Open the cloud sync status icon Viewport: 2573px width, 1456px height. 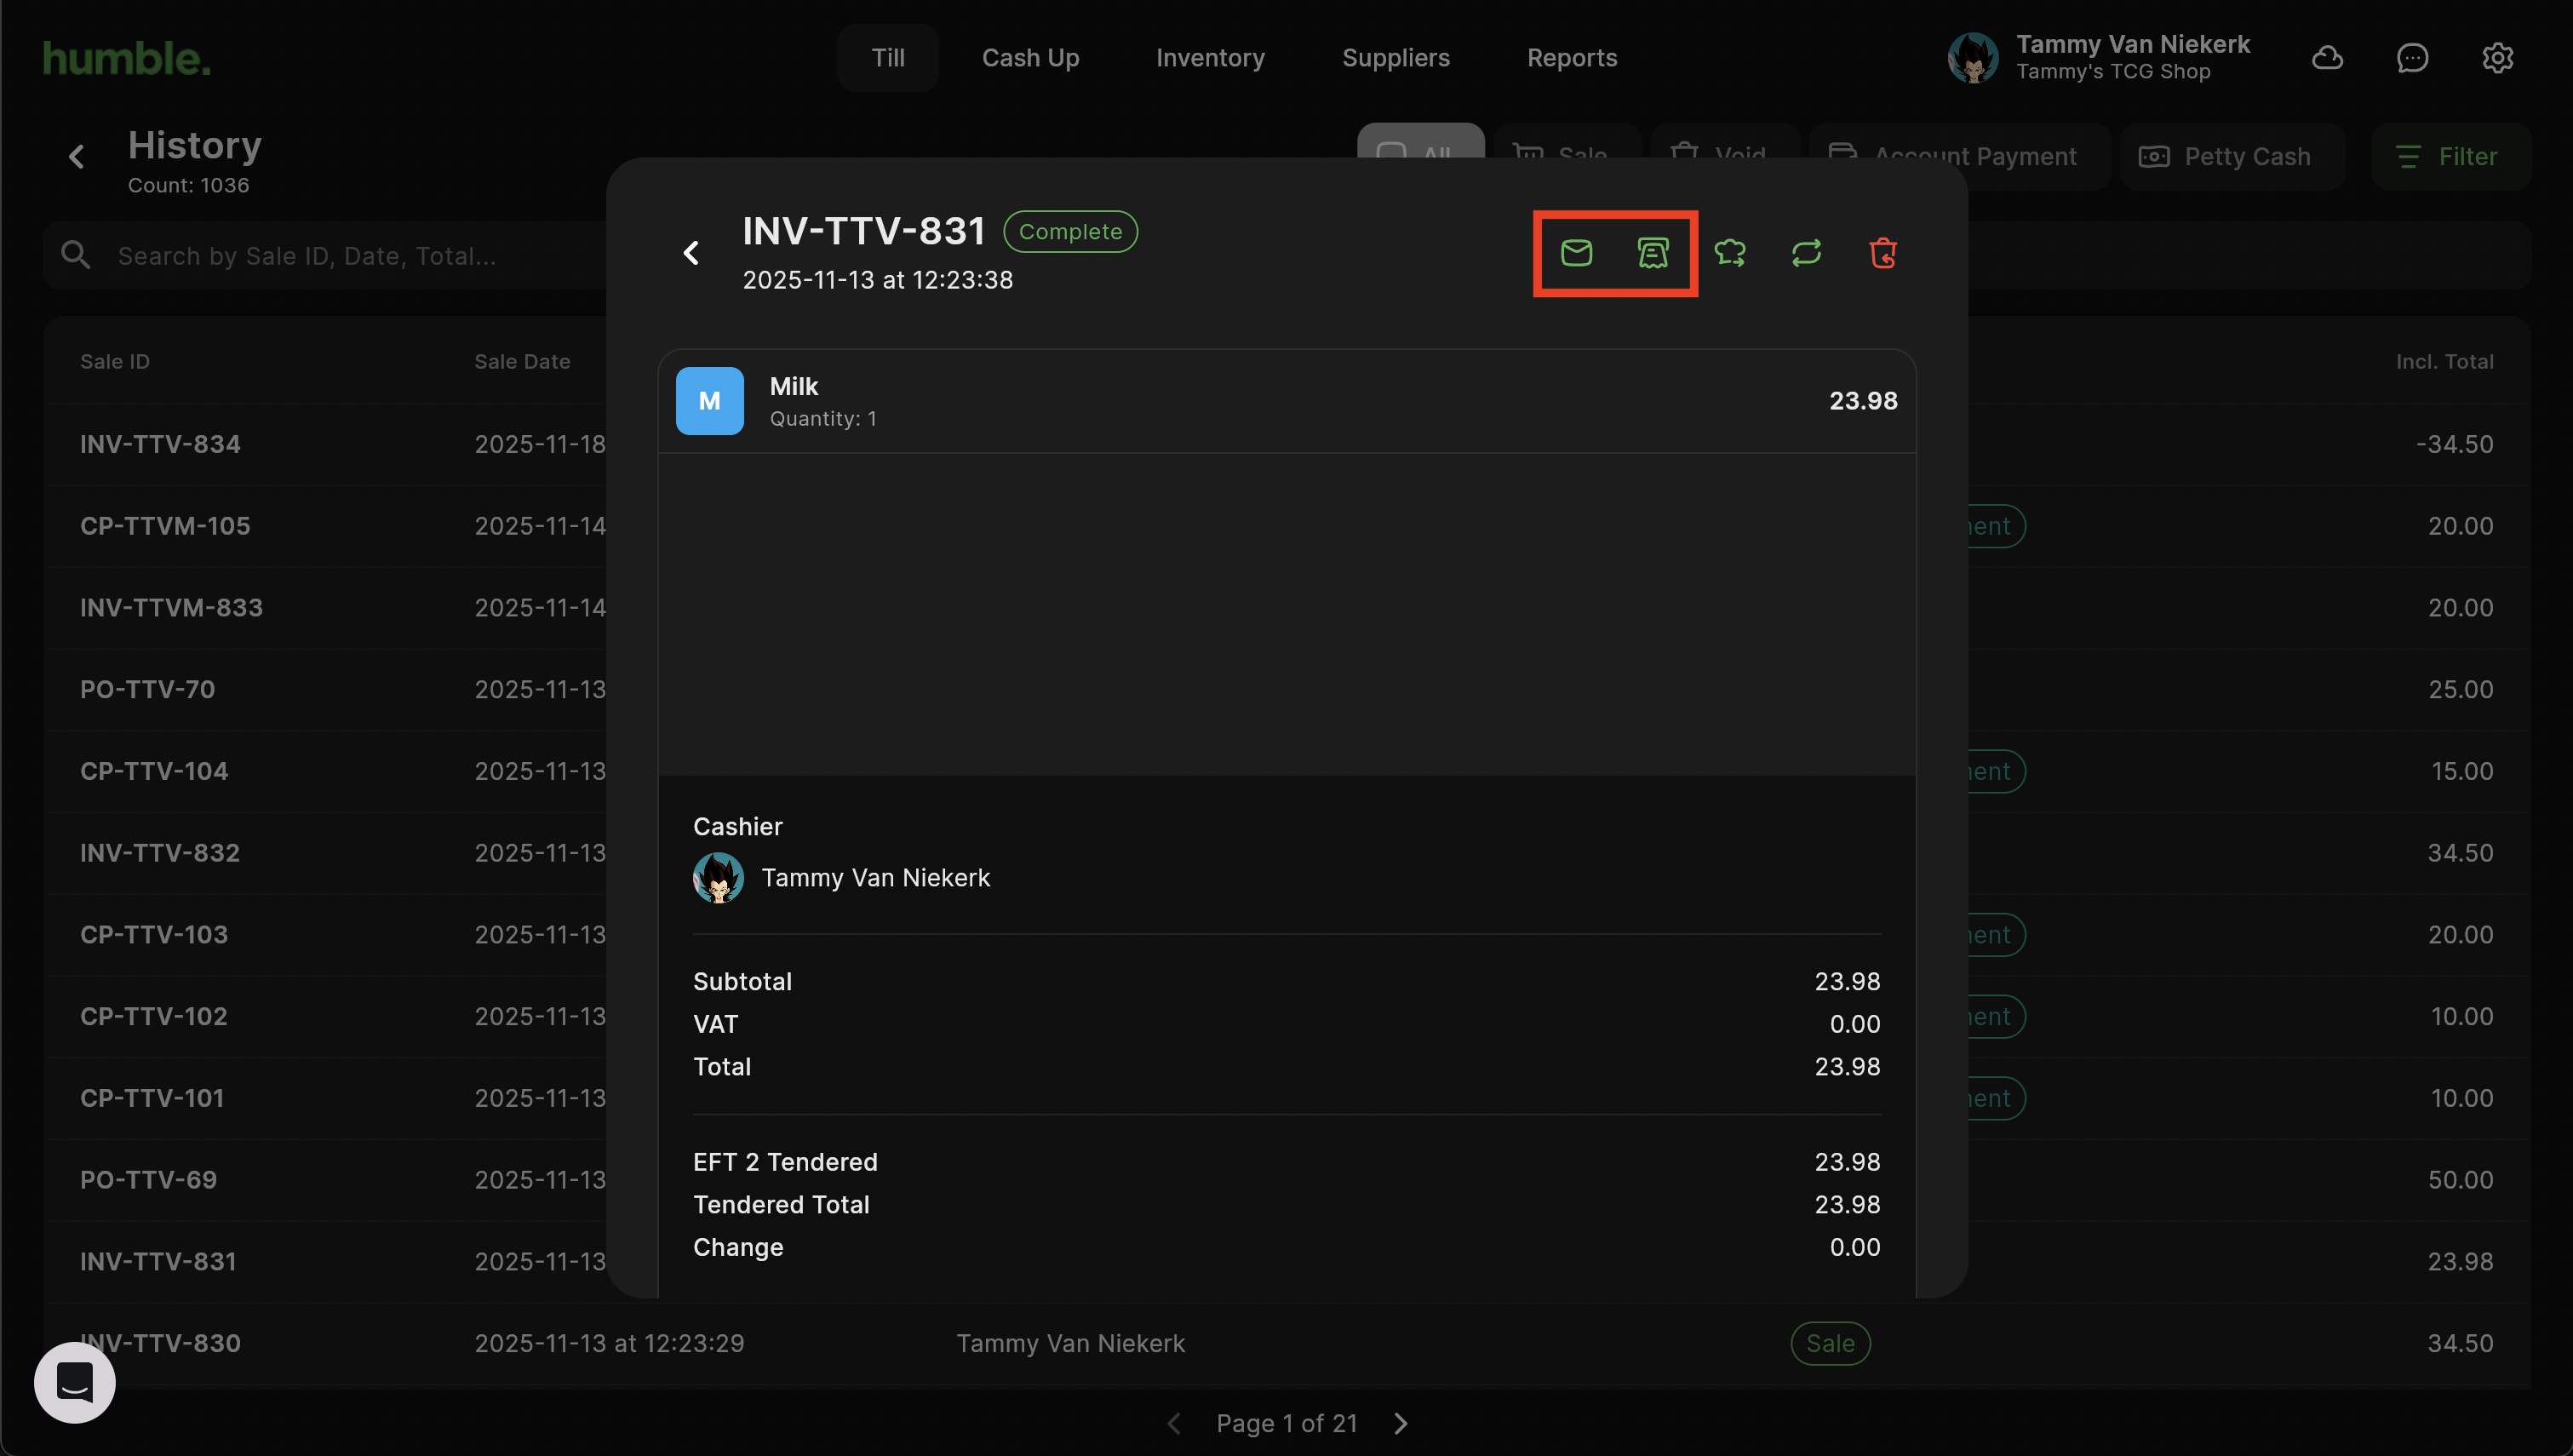point(2327,58)
